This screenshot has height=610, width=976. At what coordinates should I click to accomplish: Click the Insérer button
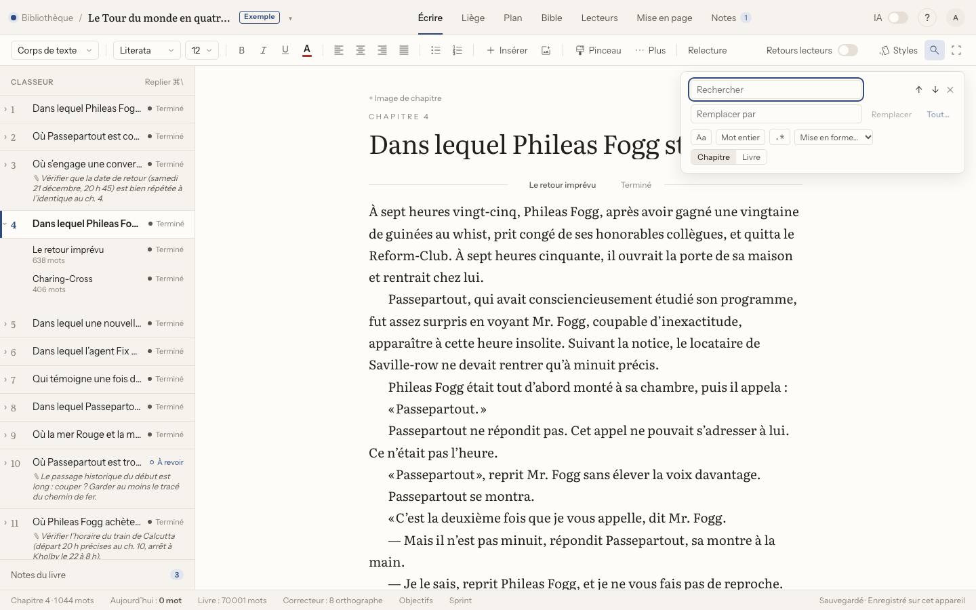507,50
